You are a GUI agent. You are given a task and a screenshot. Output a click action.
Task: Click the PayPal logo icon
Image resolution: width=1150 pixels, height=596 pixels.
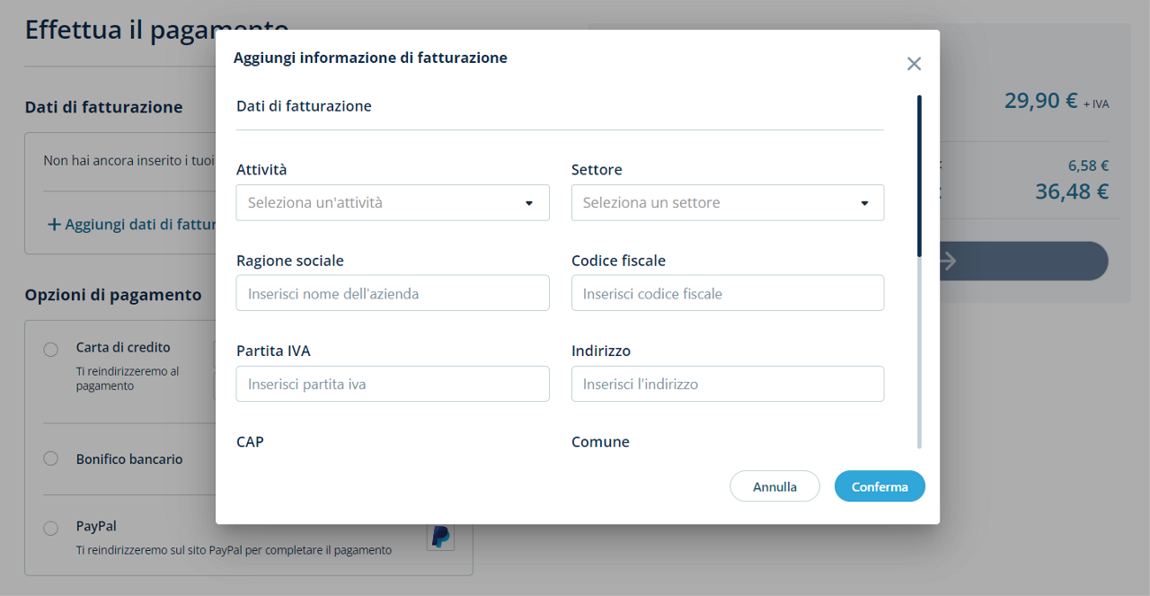pos(440,537)
